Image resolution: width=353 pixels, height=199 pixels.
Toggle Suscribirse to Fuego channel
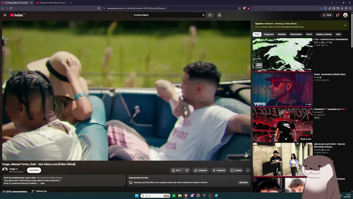click(34, 170)
